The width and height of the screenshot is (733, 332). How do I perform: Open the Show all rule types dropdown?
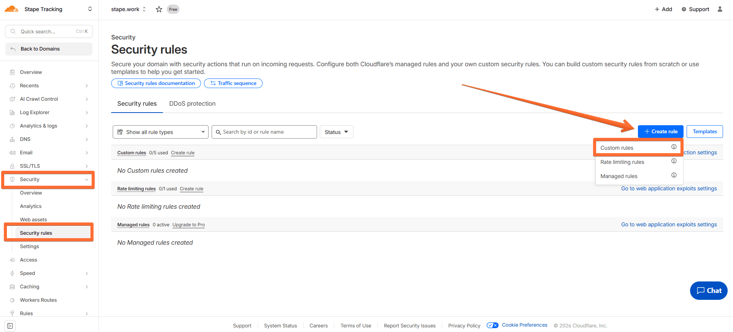(160, 132)
